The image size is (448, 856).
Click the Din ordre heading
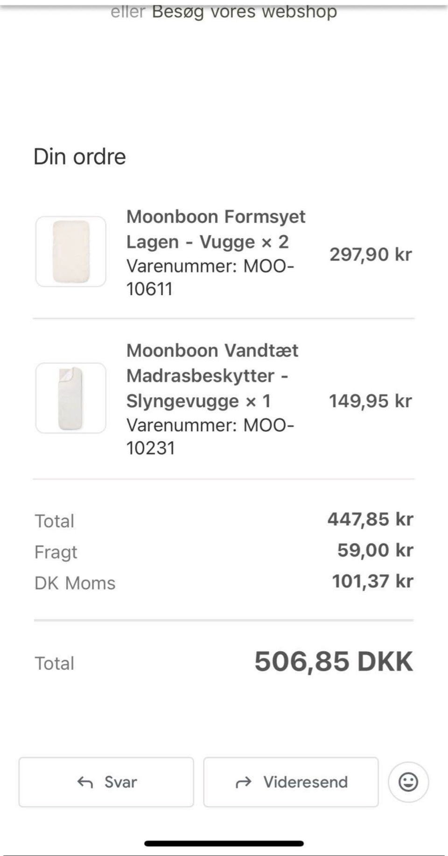click(80, 157)
